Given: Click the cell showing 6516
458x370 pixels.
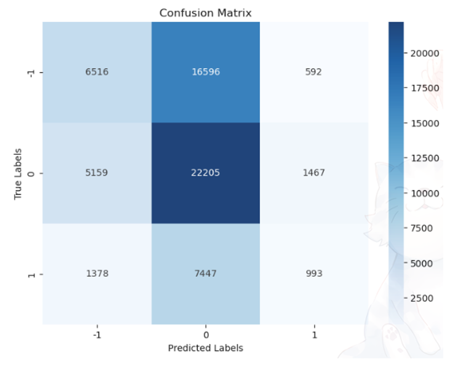Looking at the screenshot, I should (97, 72).
